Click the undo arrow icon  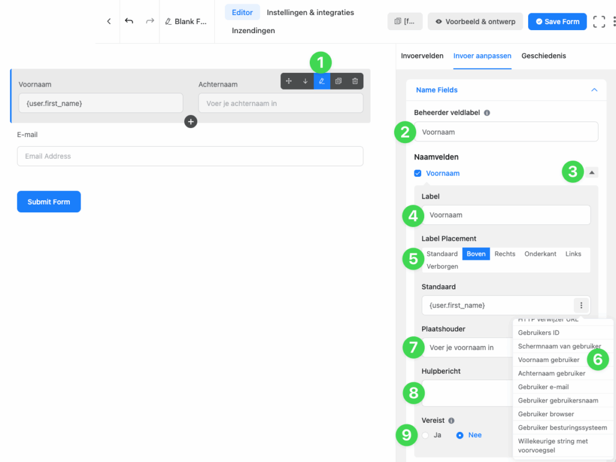click(x=129, y=22)
